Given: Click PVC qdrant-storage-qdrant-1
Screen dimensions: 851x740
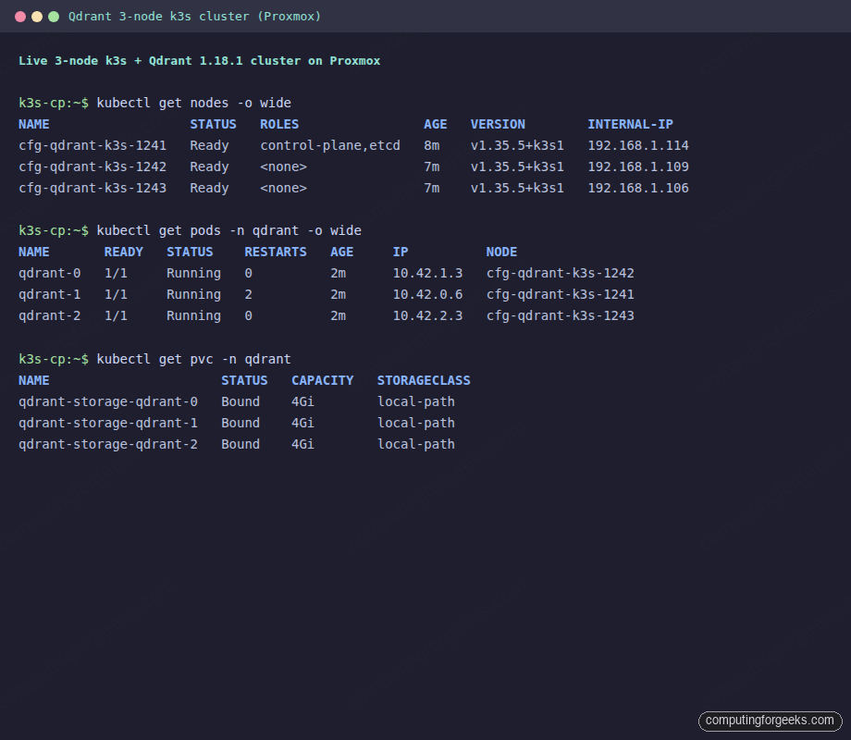Looking at the screenshot, I should pyautogui.click(x=108, y=423).
